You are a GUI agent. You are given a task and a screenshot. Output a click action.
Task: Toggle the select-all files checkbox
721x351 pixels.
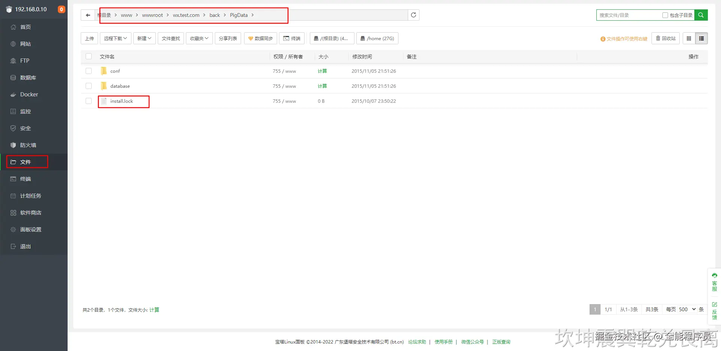click(89, 56)
